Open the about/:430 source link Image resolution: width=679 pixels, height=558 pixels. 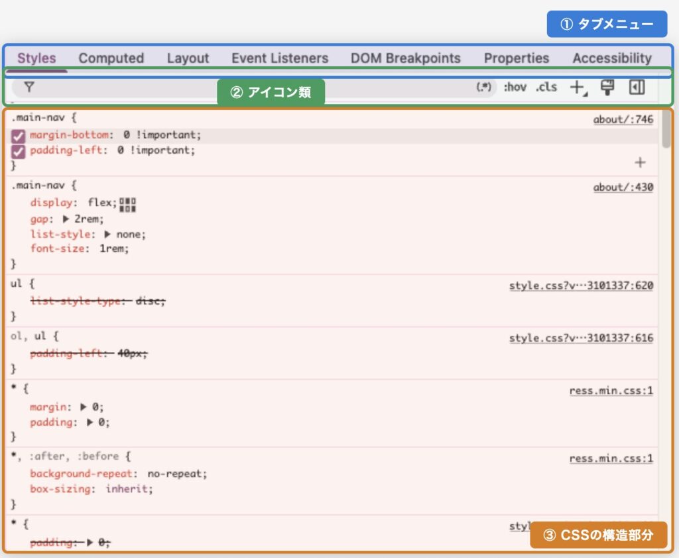623,188
